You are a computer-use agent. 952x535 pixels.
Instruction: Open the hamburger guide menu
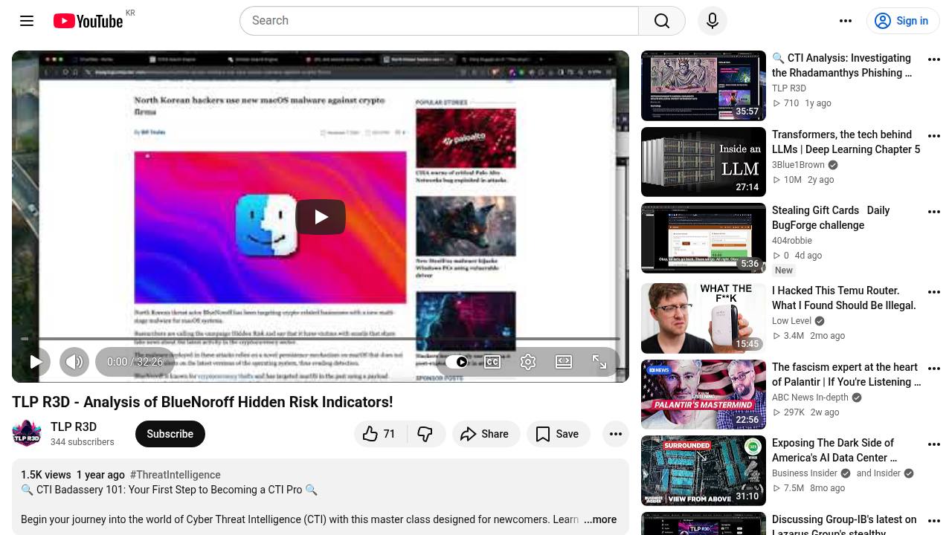tap(27, 21)
